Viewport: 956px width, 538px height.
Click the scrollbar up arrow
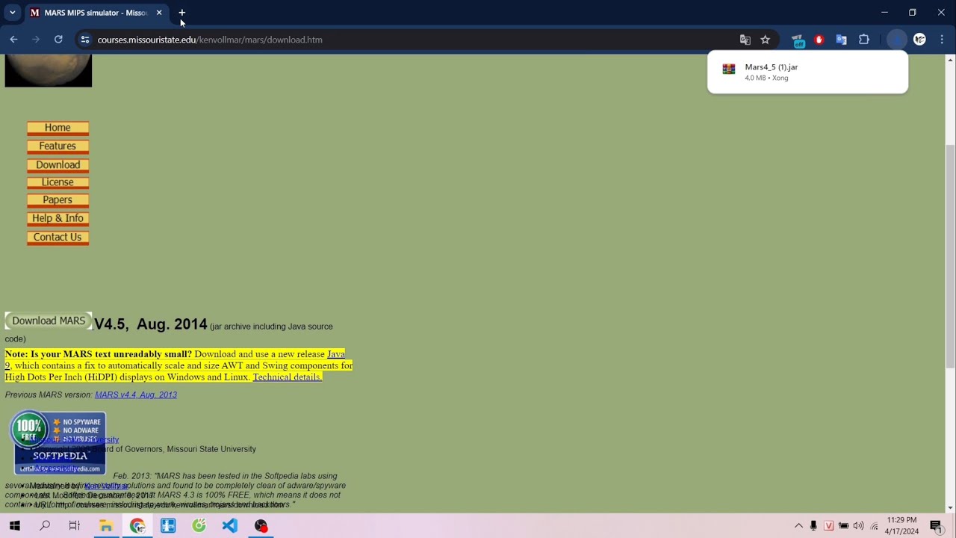tap(950, 60)
